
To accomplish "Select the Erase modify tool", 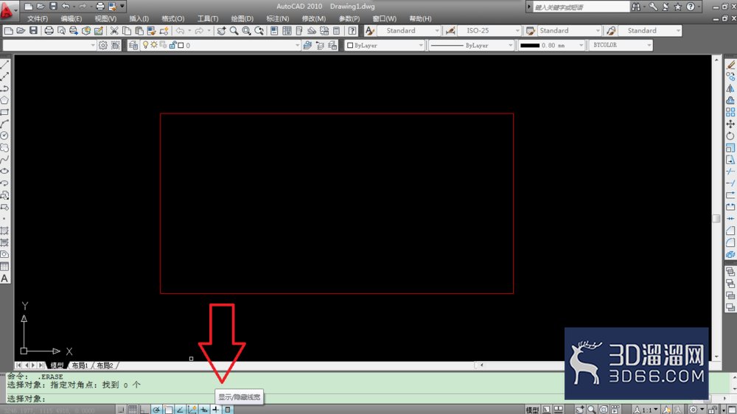I will click(730, 64).
